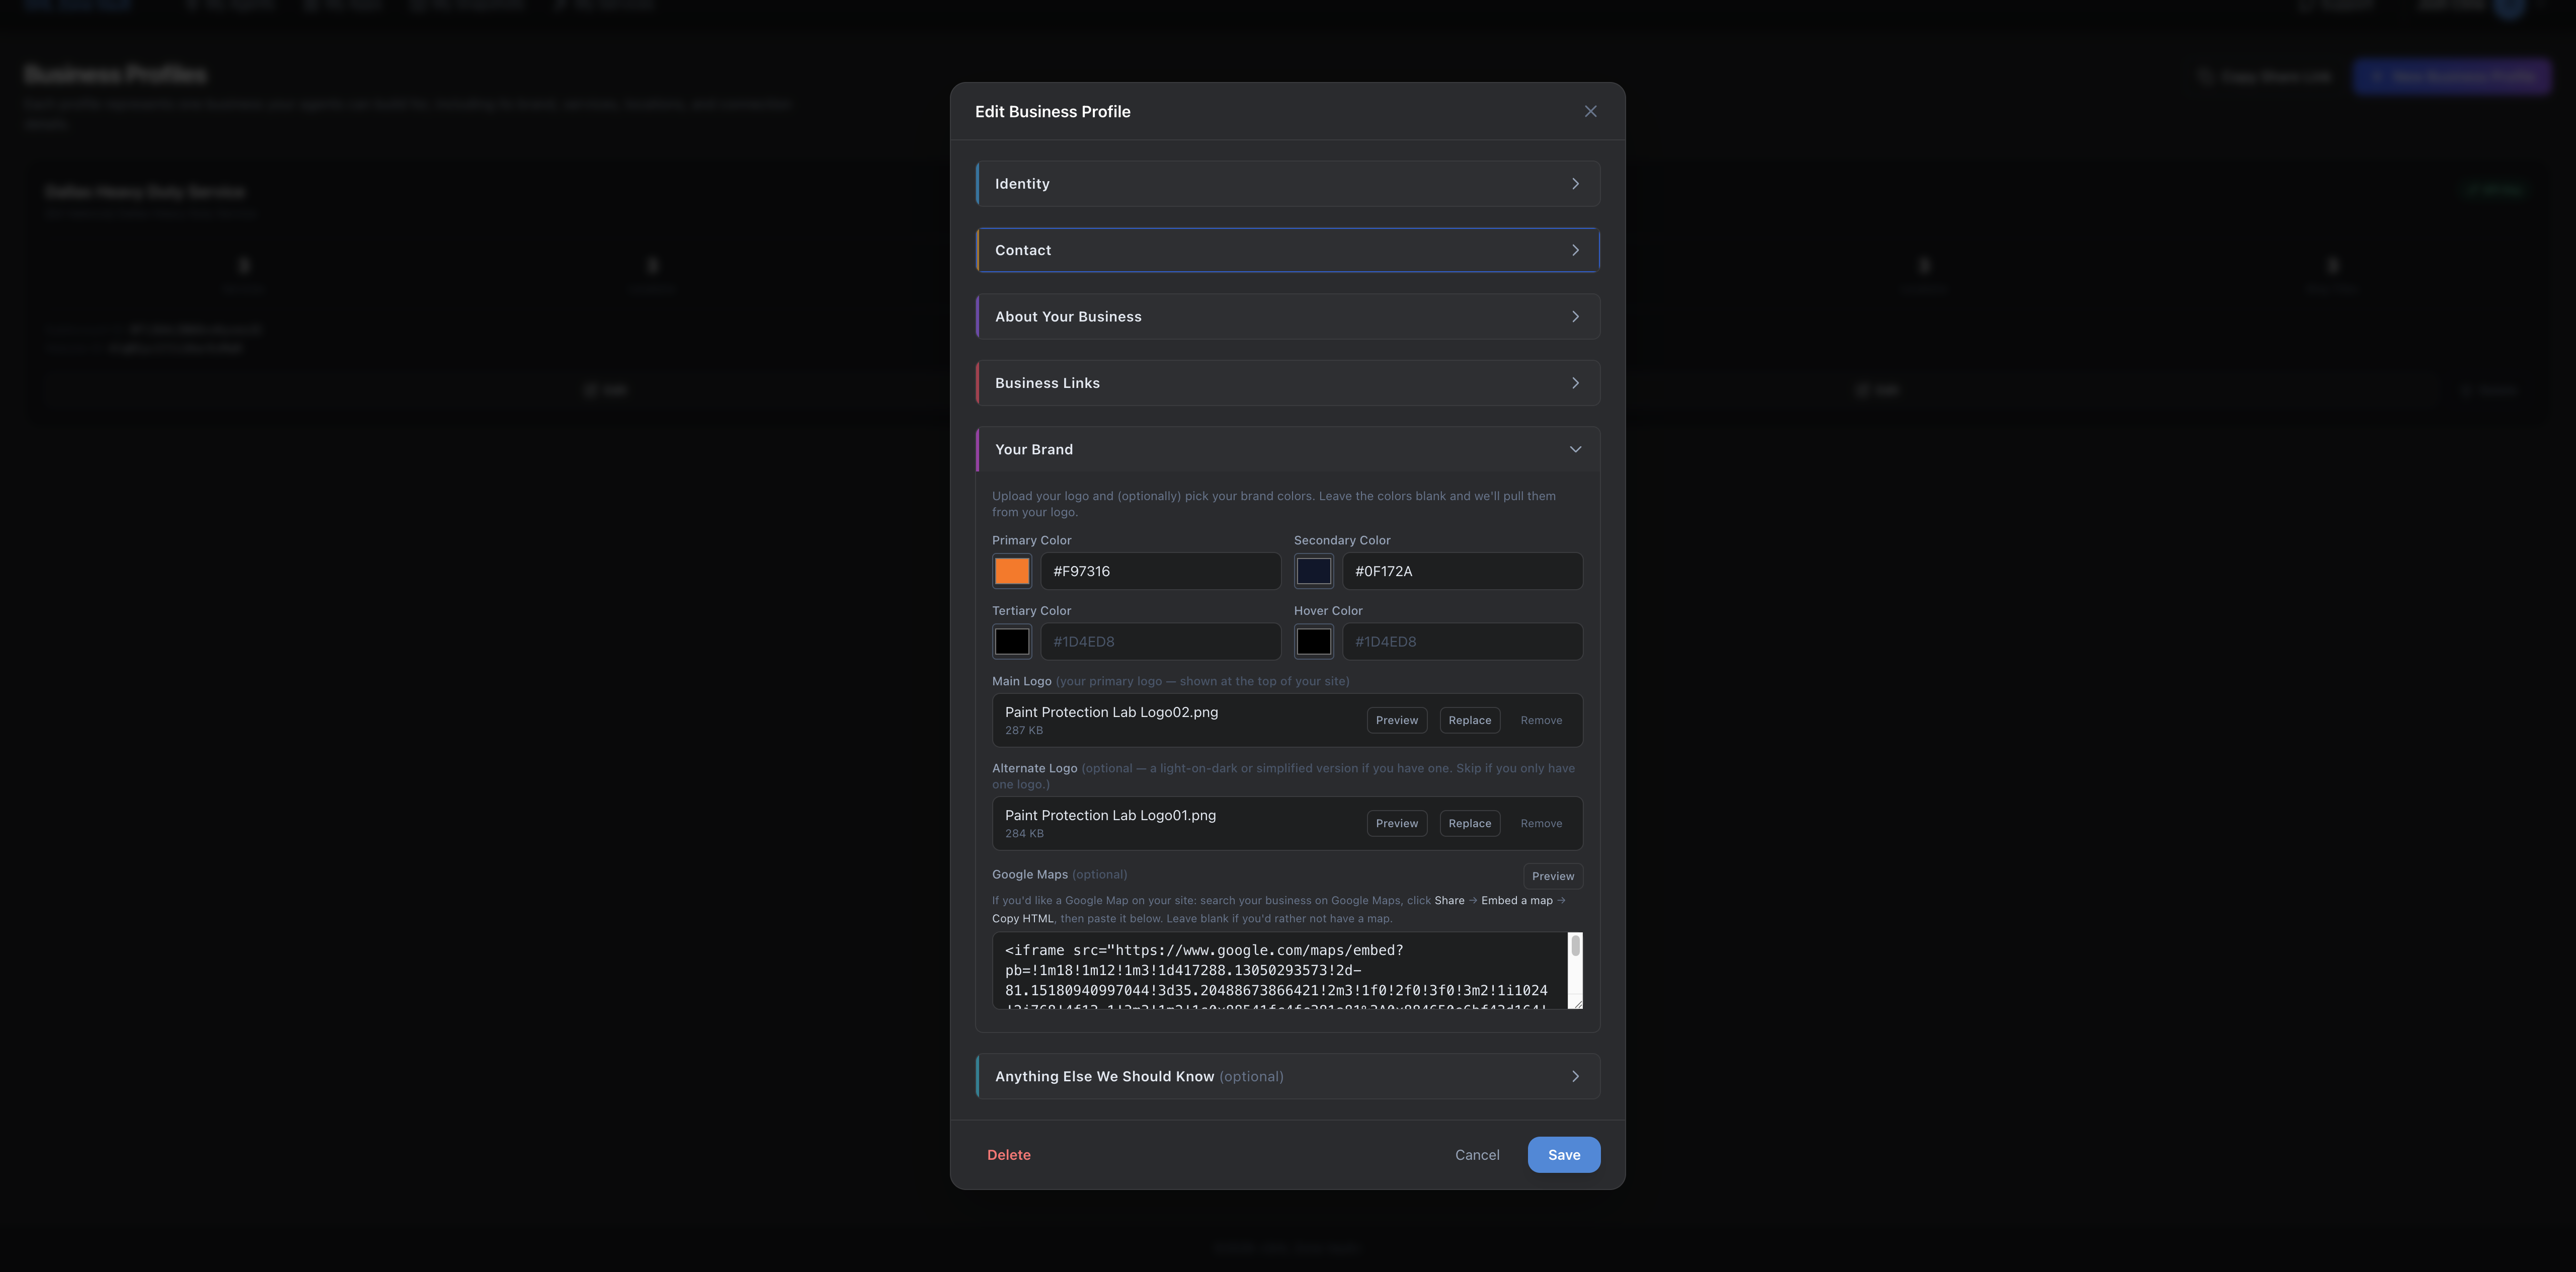The width and height of the screenshot is (2576, 1272).
Task: Click the Paint Protection Lab Logo01.png filename
Action: pos(1110,816)
